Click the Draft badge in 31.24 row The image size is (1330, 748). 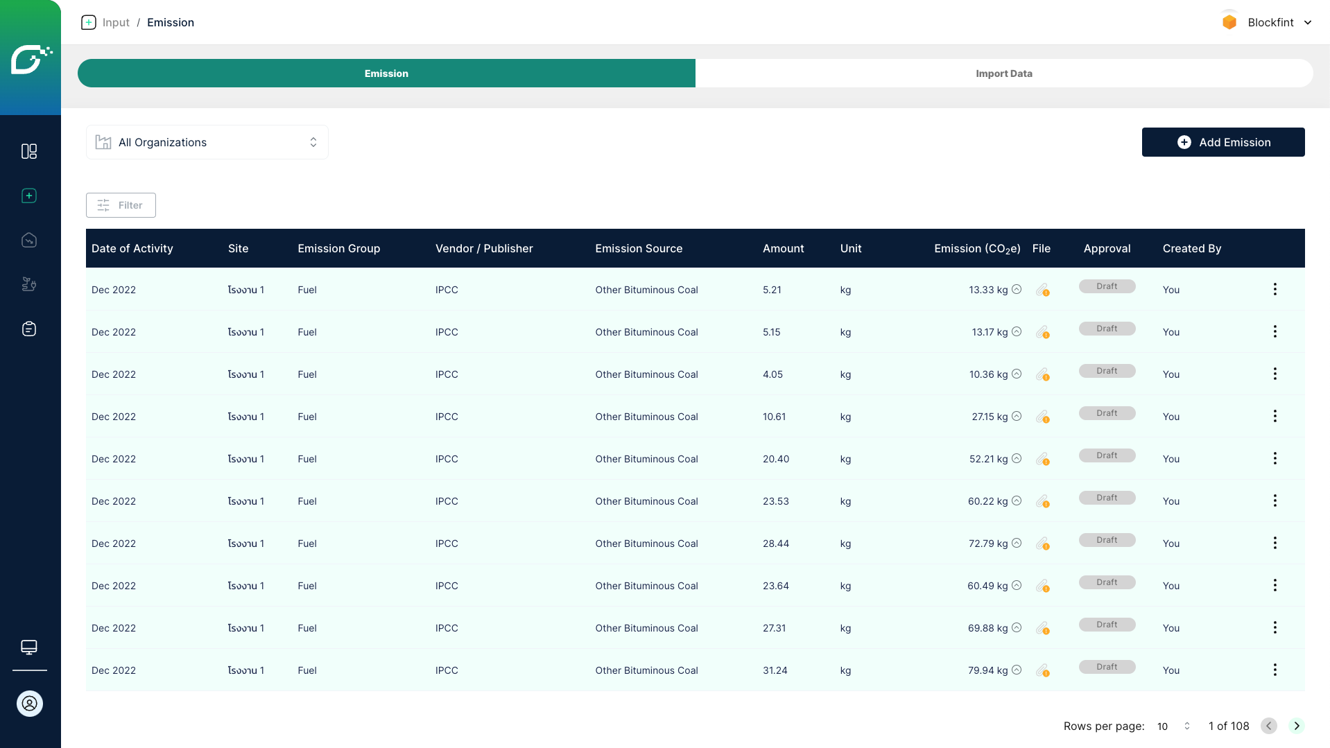point(1107,667)
